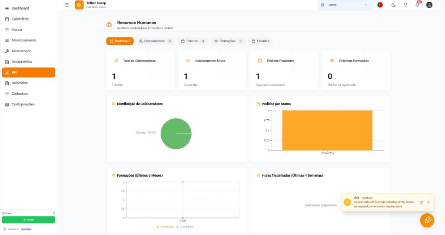445x235 pixels.
Task: Open Documentos in the sidebar
Action: (x=28, y=62)
